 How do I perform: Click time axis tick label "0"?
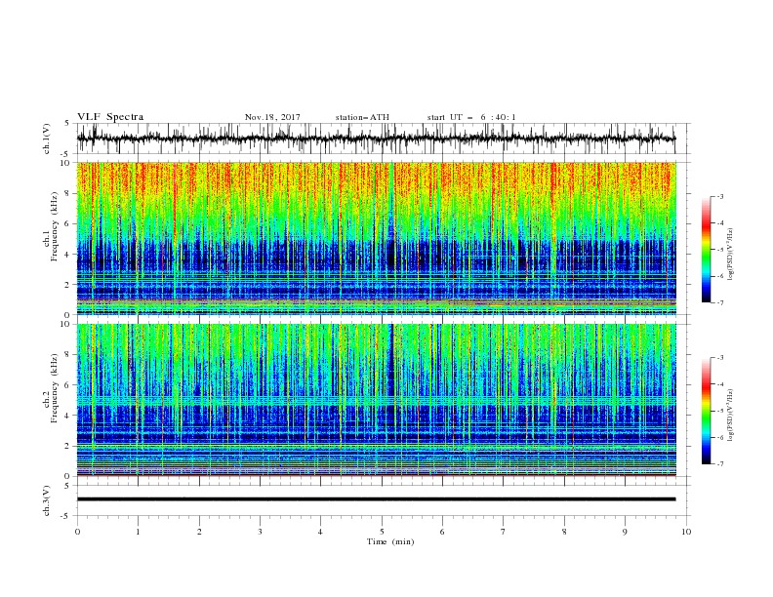77,532
